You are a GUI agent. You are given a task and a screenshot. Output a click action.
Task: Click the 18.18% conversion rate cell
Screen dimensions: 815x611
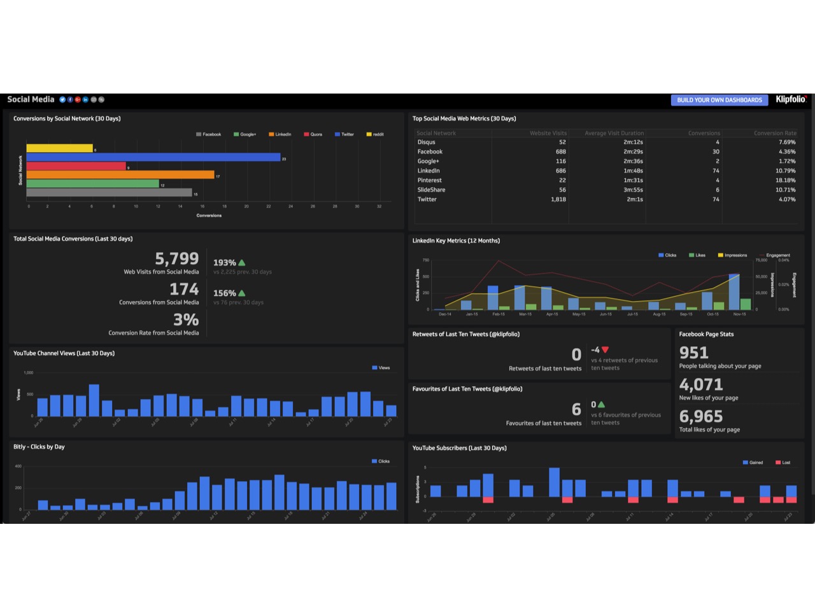(x=786, y=180)
